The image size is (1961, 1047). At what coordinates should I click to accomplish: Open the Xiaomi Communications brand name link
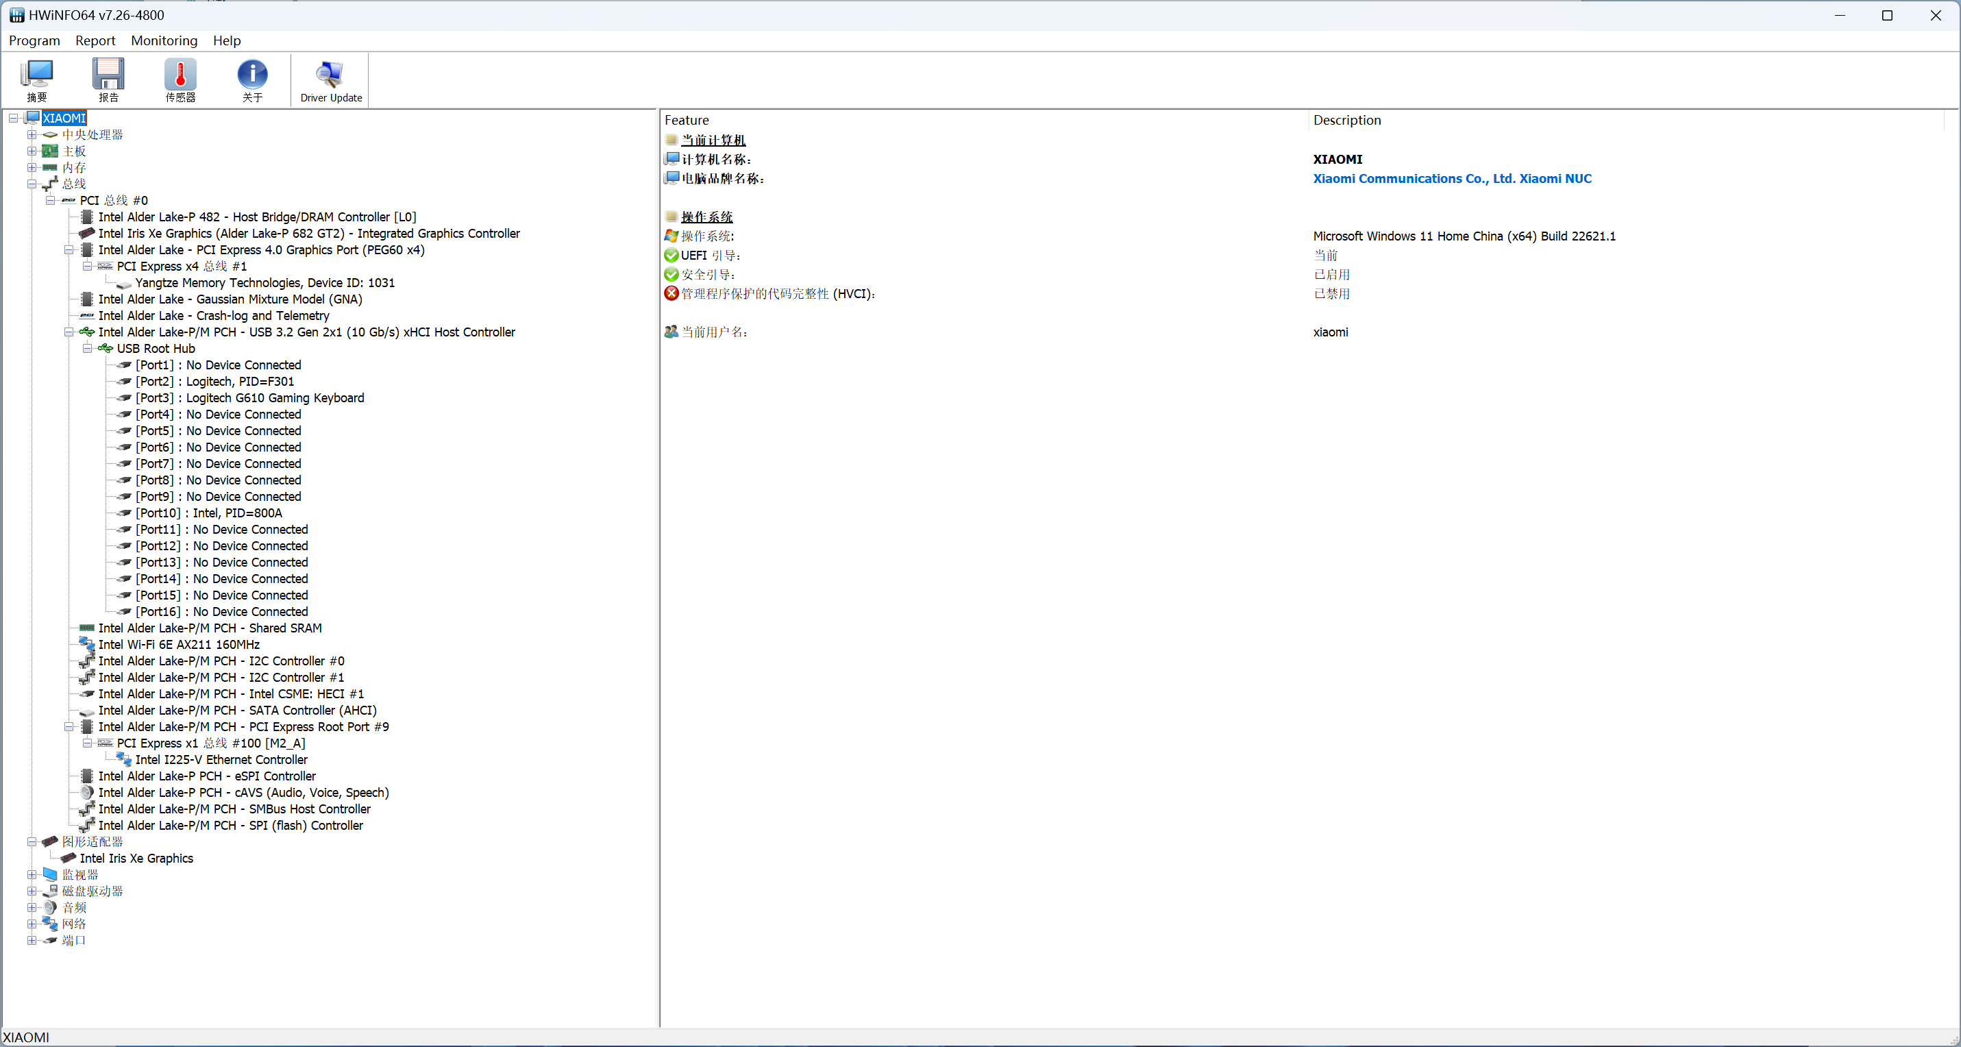tap(1452, 178)
